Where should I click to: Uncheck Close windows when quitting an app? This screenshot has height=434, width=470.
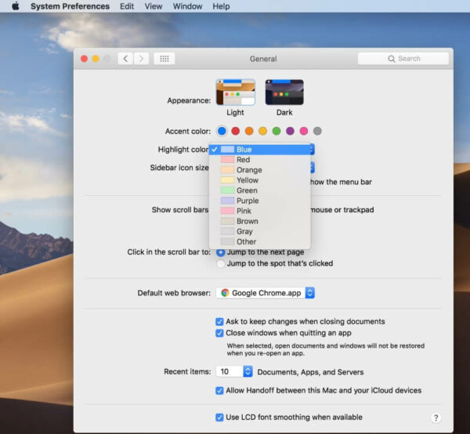click(219, 333)
